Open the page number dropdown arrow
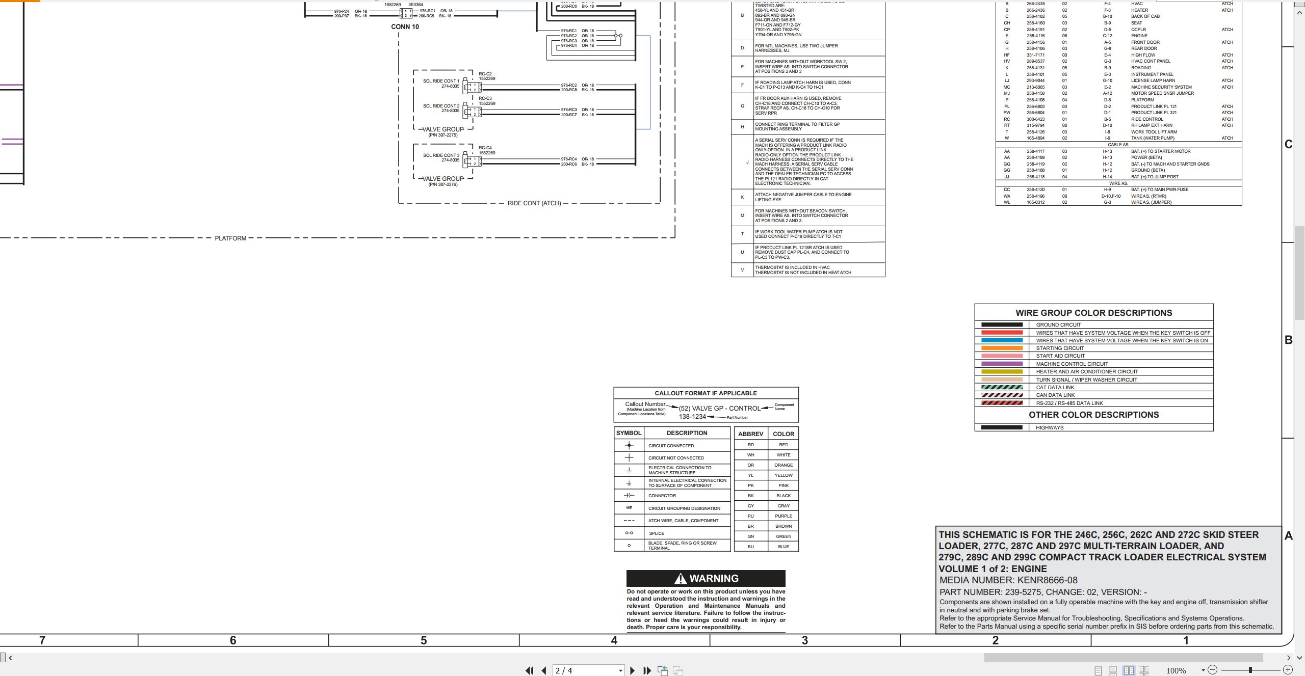 click(x=620, y=670)
